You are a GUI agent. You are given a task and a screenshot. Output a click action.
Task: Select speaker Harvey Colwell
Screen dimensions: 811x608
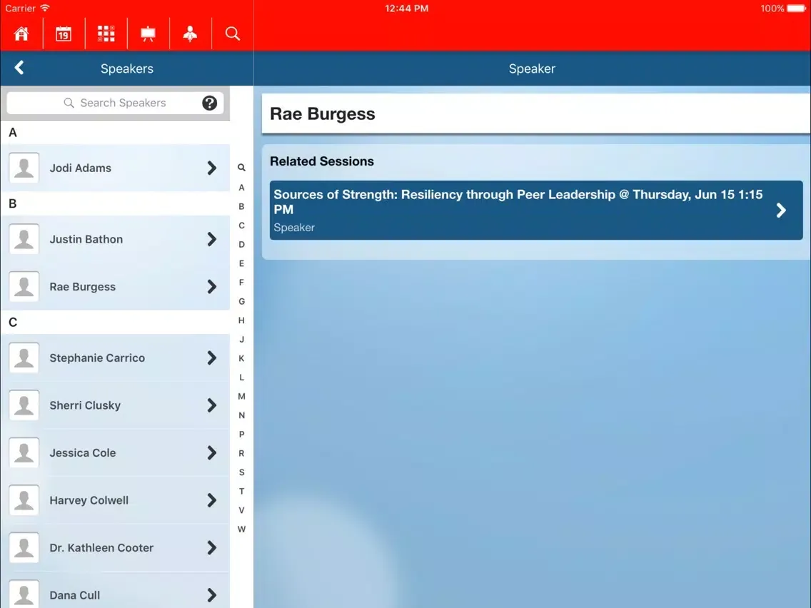tap(116, 500)
